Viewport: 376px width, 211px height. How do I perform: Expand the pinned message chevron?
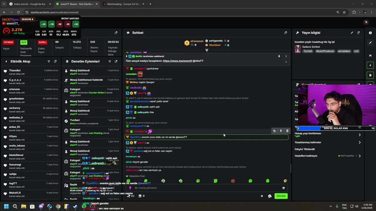(286, 62)
